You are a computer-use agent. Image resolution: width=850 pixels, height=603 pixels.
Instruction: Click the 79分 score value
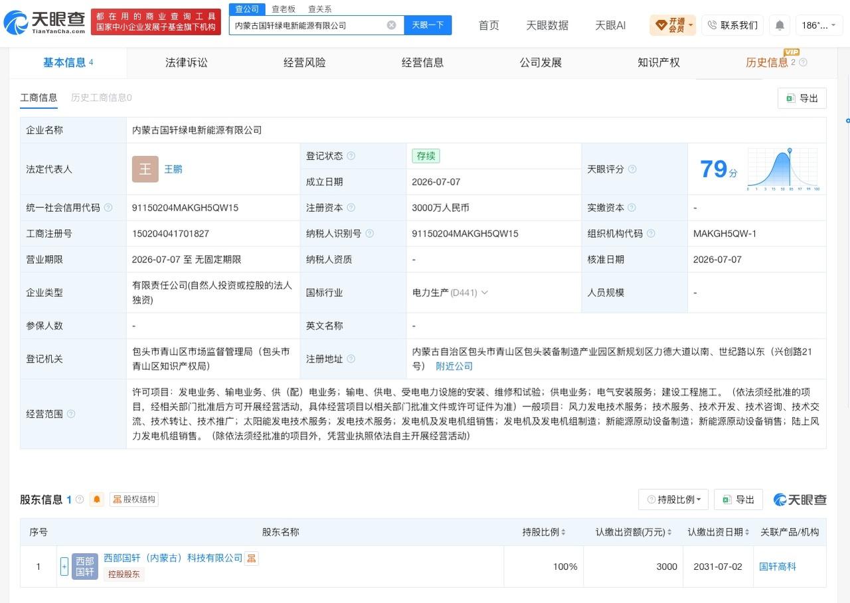tap(719, 169)
